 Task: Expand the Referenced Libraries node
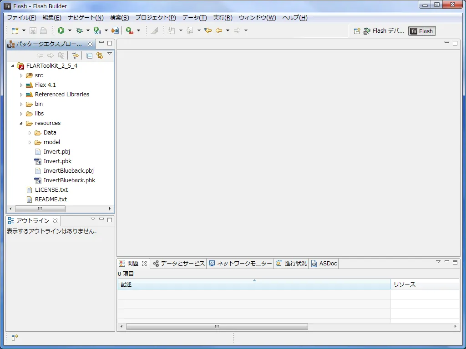[x=21, y=95]
